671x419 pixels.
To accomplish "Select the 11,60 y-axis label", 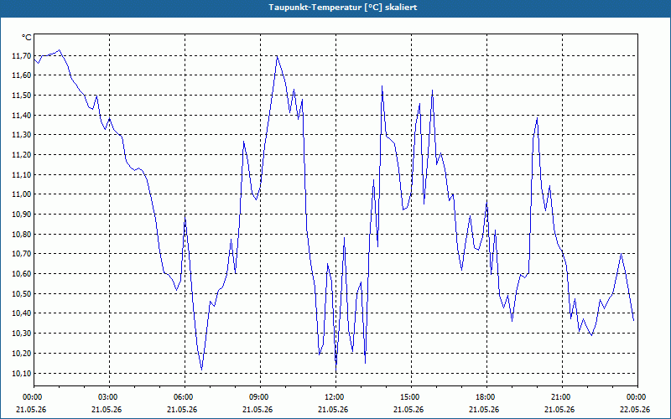I will pos(22,75).
